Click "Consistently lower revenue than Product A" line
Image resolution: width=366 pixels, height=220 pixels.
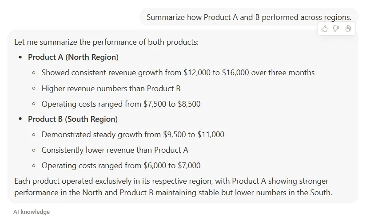115,150
